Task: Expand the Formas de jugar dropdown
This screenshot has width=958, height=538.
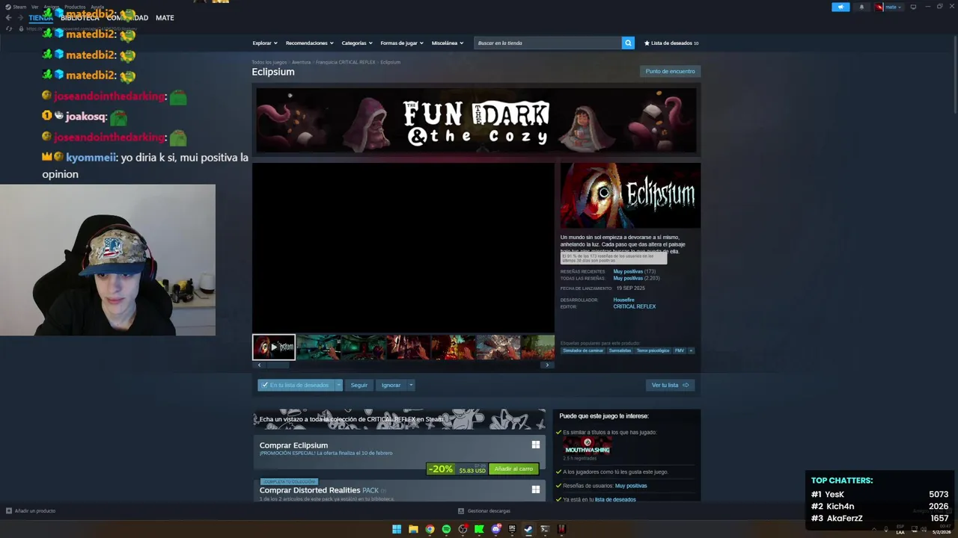Action: (402, 43)
